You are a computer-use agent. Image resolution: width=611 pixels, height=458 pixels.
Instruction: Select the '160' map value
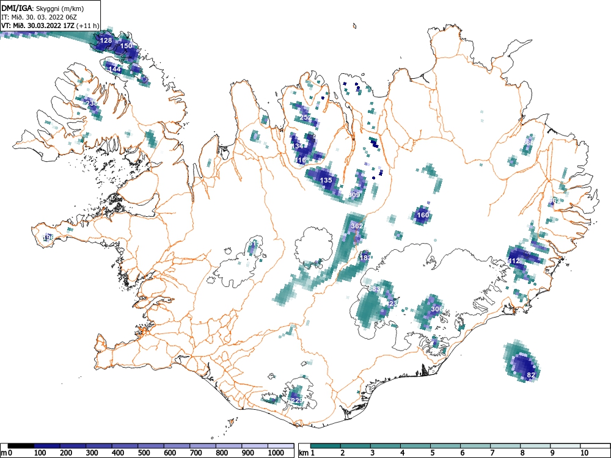423,215
